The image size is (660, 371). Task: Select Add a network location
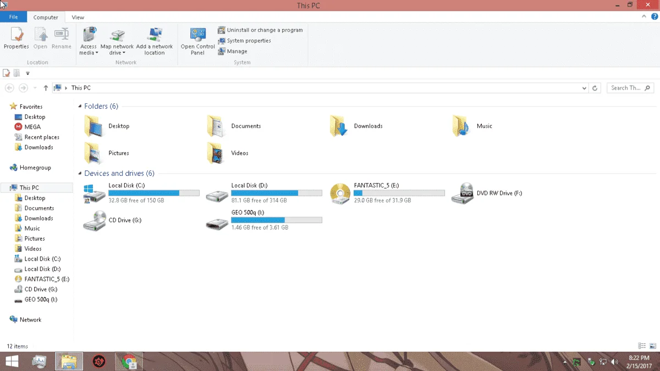(x=155, y=41)
